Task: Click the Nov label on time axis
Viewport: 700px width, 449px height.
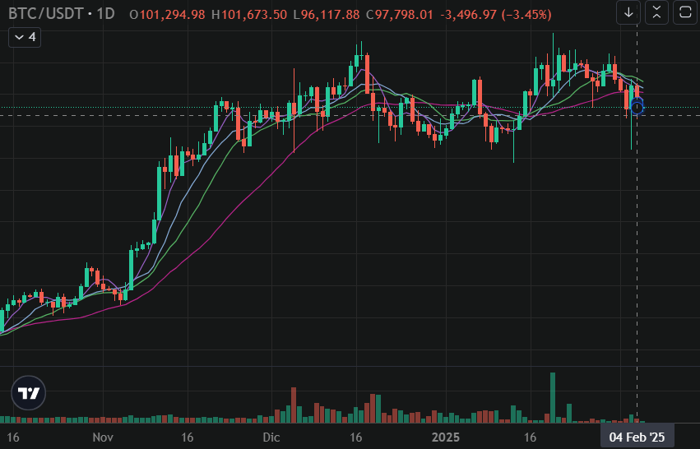Action: point(103,437)
